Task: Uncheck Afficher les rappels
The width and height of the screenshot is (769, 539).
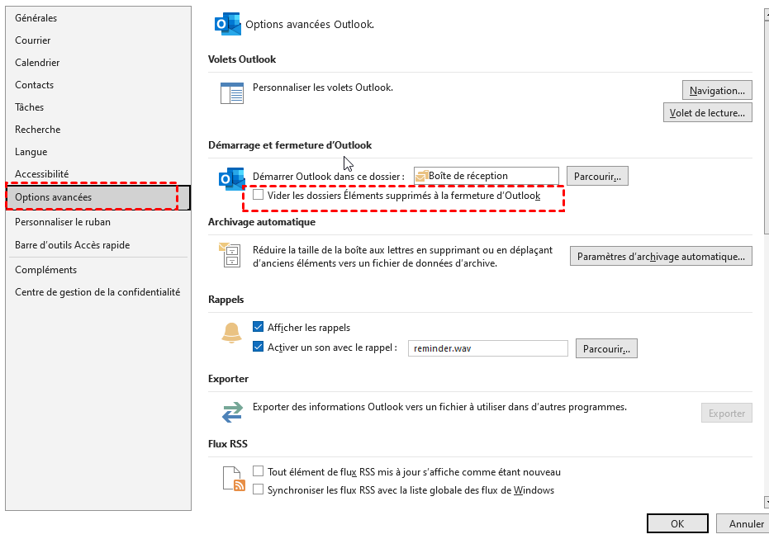Action: [x=258, y=326]
